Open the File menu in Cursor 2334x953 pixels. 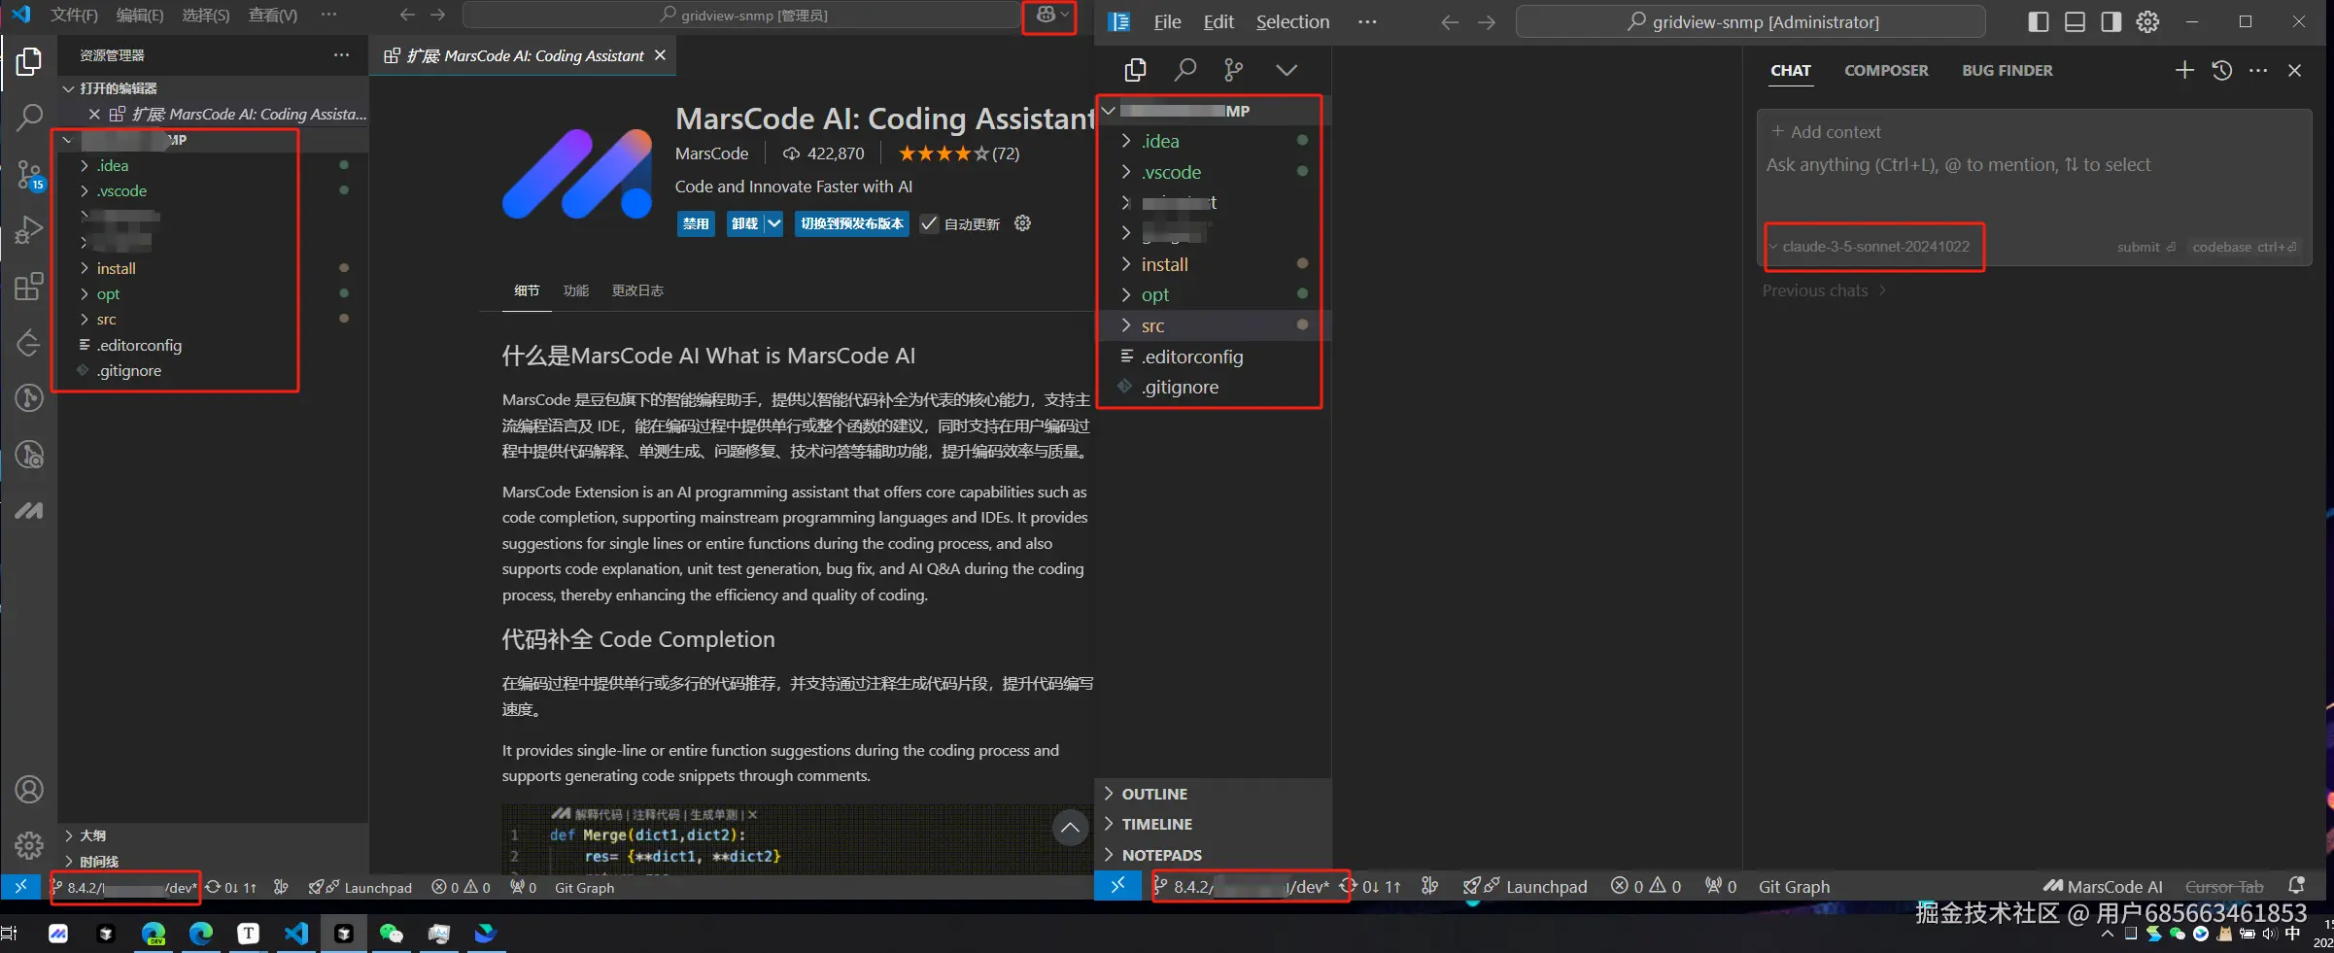pos(1167,21)
